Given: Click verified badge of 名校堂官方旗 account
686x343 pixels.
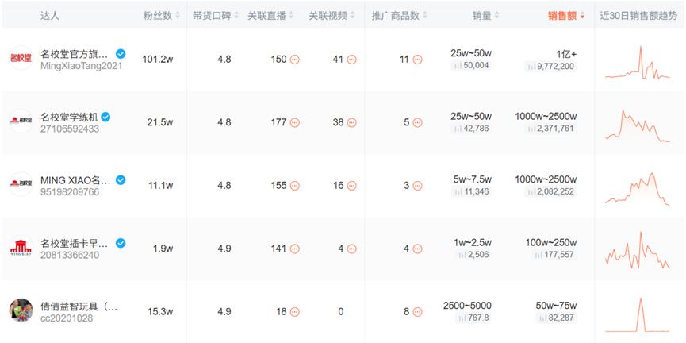Looking at the screenshot, I should tap(121, 54).
